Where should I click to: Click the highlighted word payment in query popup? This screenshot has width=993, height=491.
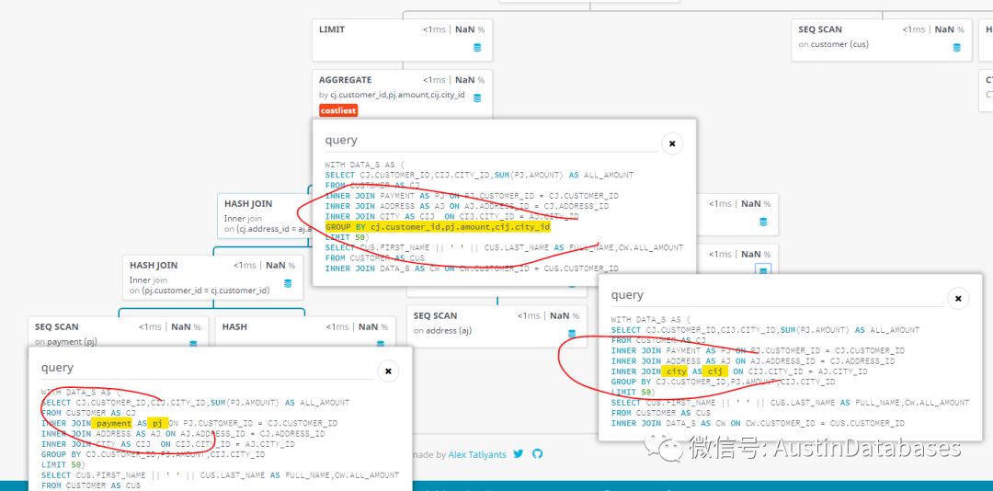(111, 423)
